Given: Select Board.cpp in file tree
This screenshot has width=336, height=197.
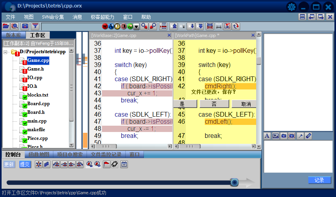Looking at the screenshot, I should click(39, 104).
